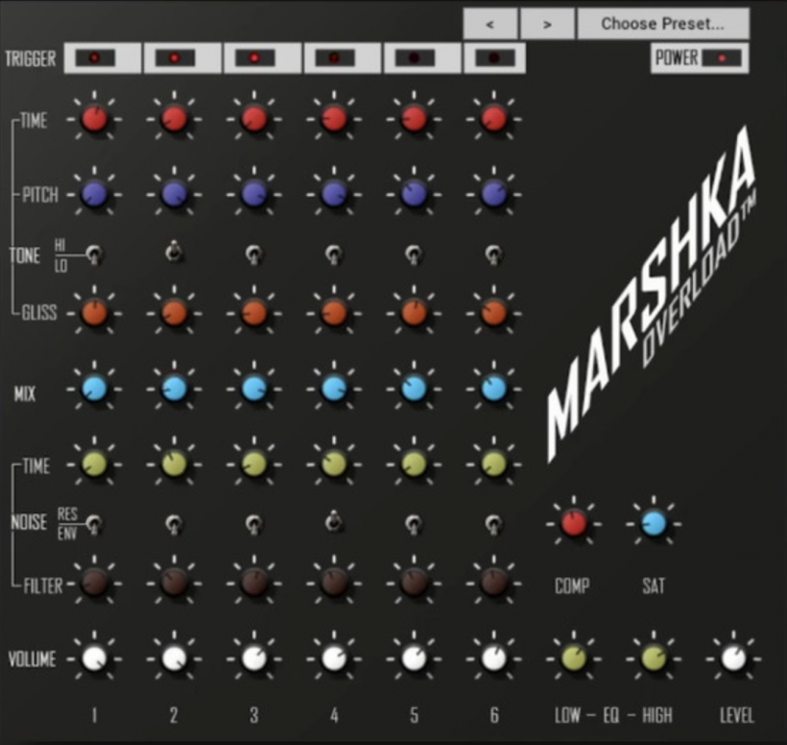Fire the trigger button for channel 1

103,59
